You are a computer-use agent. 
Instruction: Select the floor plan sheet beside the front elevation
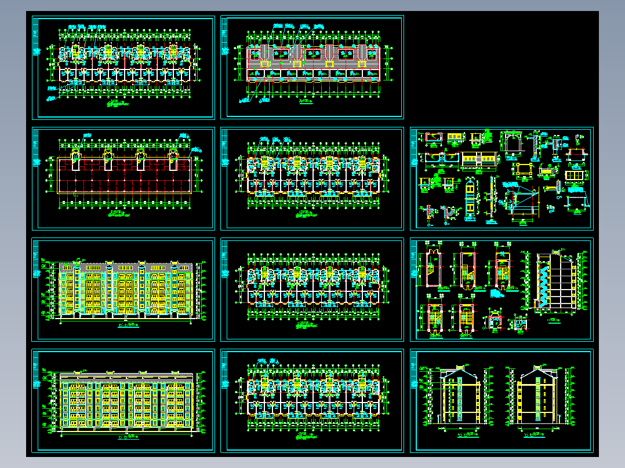312,290
